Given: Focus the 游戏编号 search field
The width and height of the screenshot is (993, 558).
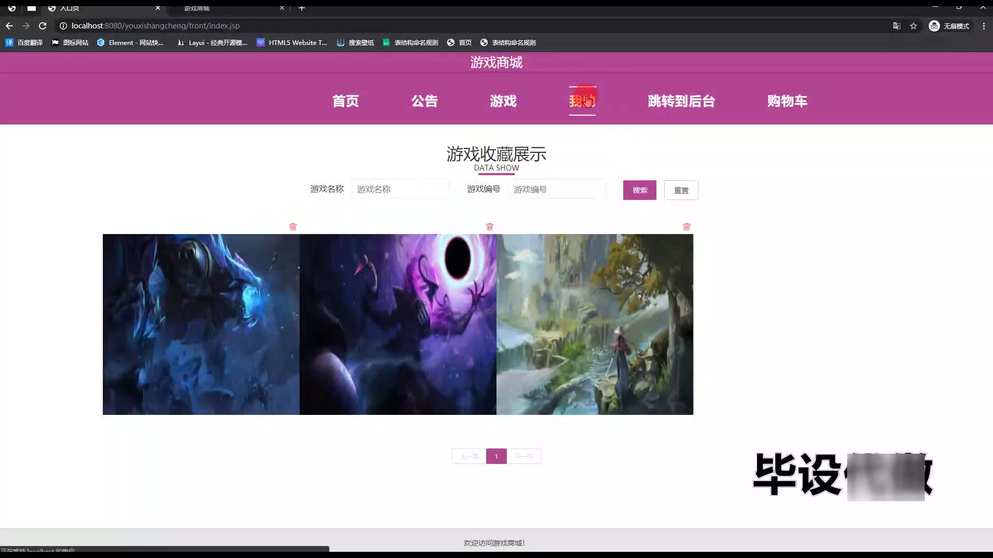Looking at the screenshot, I should (556, 189).
